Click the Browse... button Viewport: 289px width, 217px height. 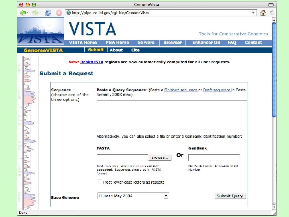[x=160, y=158]
